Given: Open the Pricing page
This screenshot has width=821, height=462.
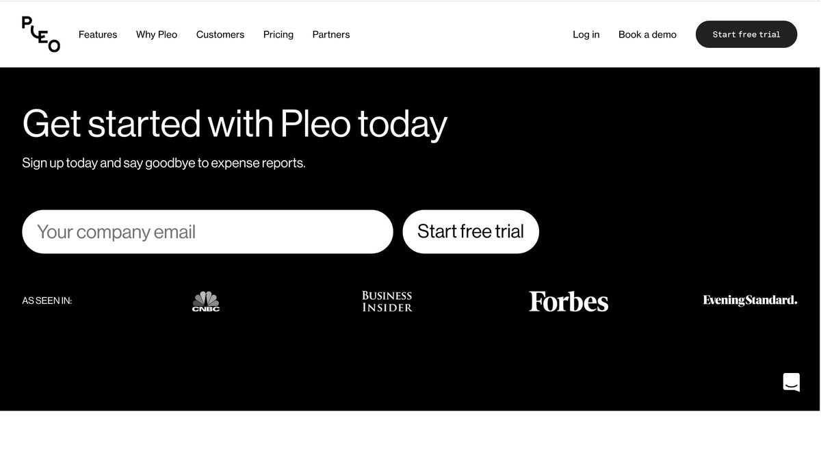Looking at the screenshot, I should click(278, 34).
